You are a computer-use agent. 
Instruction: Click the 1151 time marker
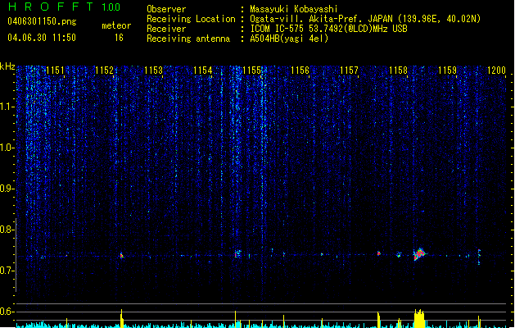tap(55, 71)
